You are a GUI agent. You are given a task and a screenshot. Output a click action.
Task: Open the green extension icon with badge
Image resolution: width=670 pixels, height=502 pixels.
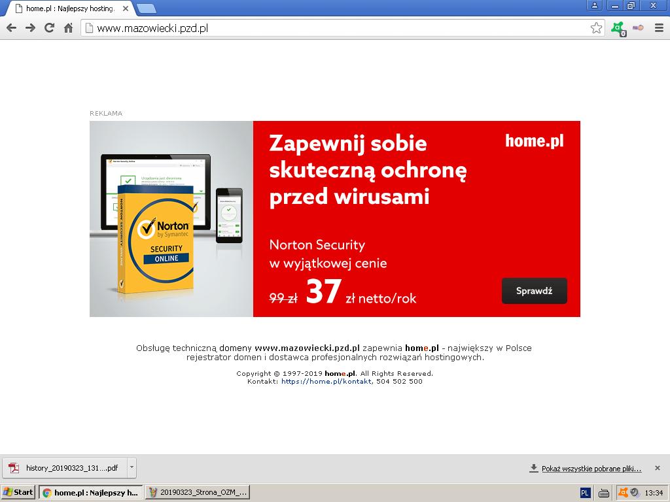pos(618,29)
